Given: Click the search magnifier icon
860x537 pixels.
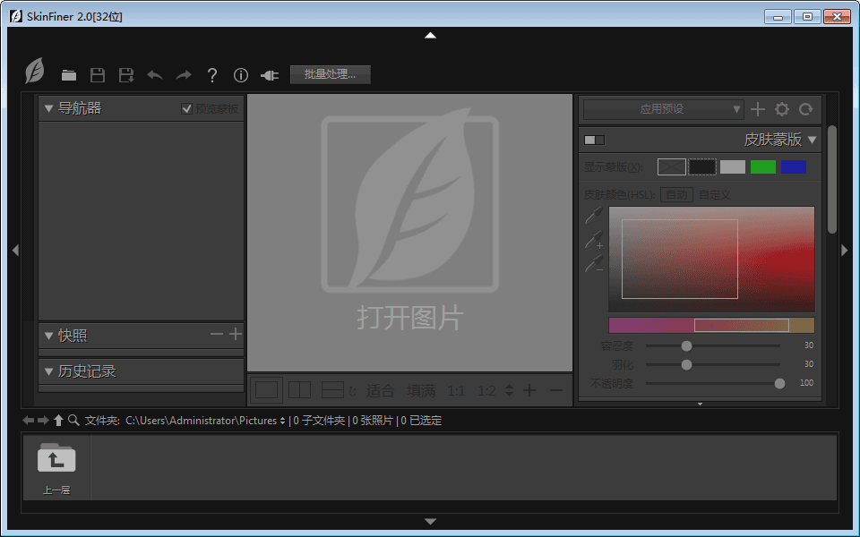Looking at the screenshot, I should pyautogui.click(x=73, y=421).
